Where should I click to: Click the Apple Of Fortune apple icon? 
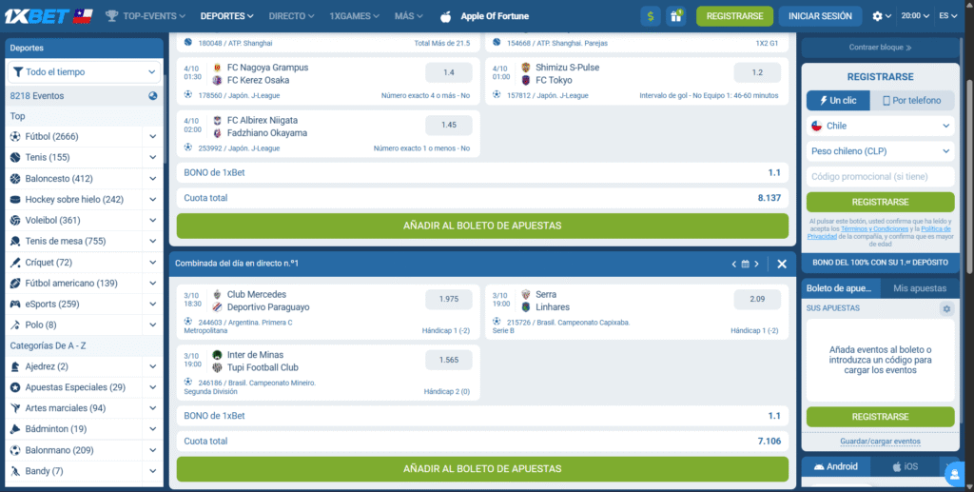445,16
